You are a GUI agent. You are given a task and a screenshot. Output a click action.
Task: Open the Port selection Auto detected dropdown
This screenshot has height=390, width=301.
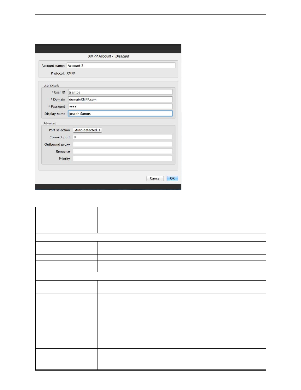click(87, 130)
